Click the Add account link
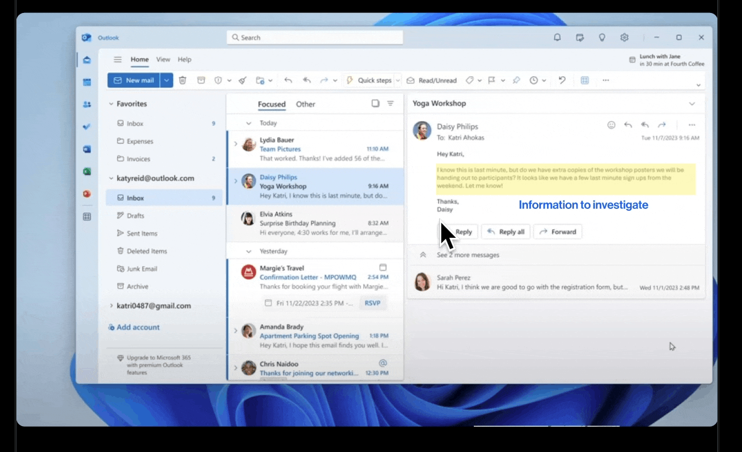The image size is (742, 452). coord(134,327)
